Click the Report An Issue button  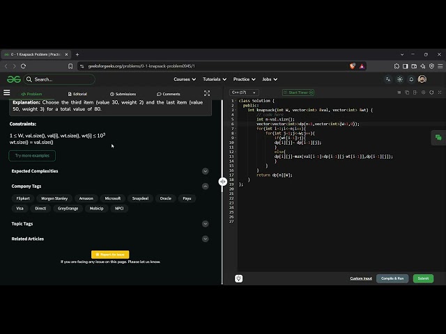coord(110,255)
